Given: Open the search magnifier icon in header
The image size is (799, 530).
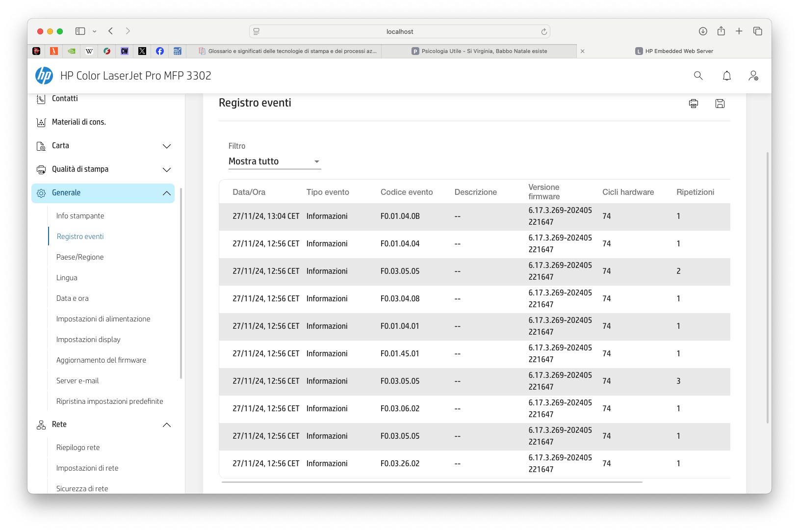Looking at the screenshot, I should tap(698, 76).
